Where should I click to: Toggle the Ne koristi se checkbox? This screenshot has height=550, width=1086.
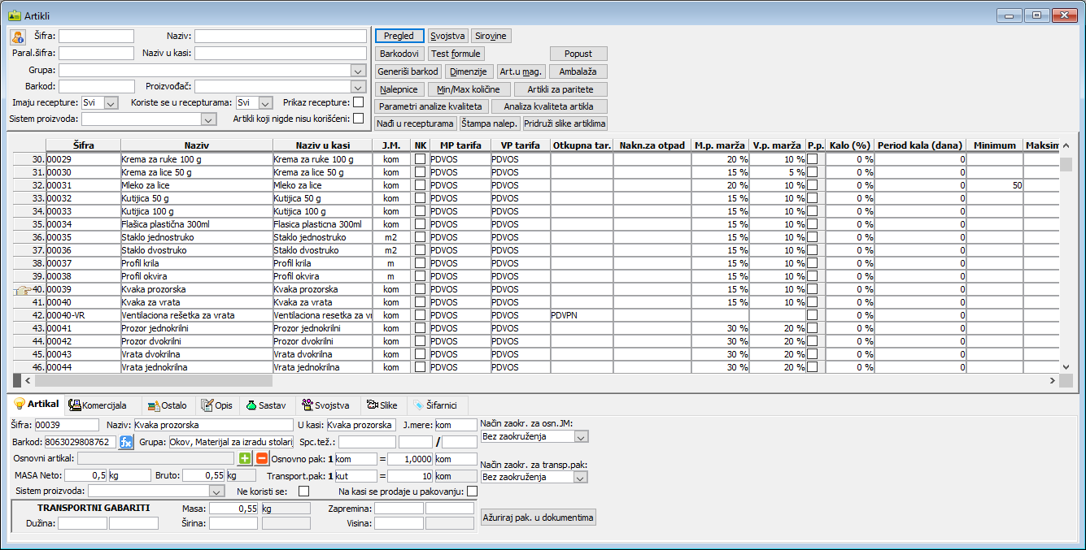click(304, 491)
